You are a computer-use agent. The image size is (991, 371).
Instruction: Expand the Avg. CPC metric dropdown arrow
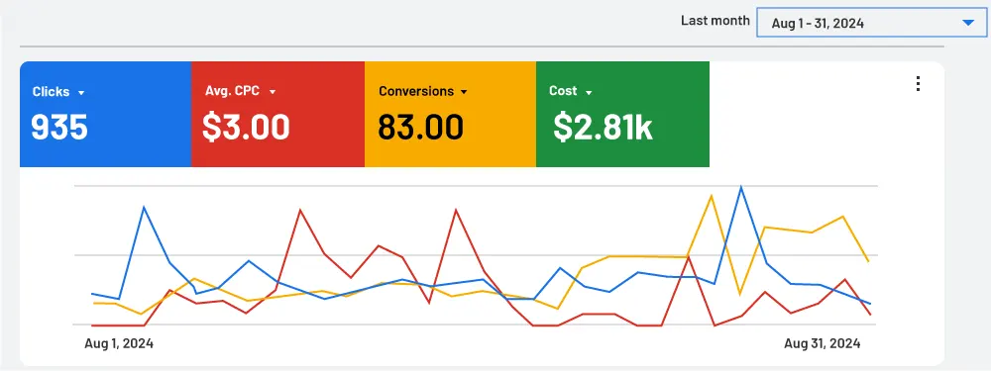273,92
